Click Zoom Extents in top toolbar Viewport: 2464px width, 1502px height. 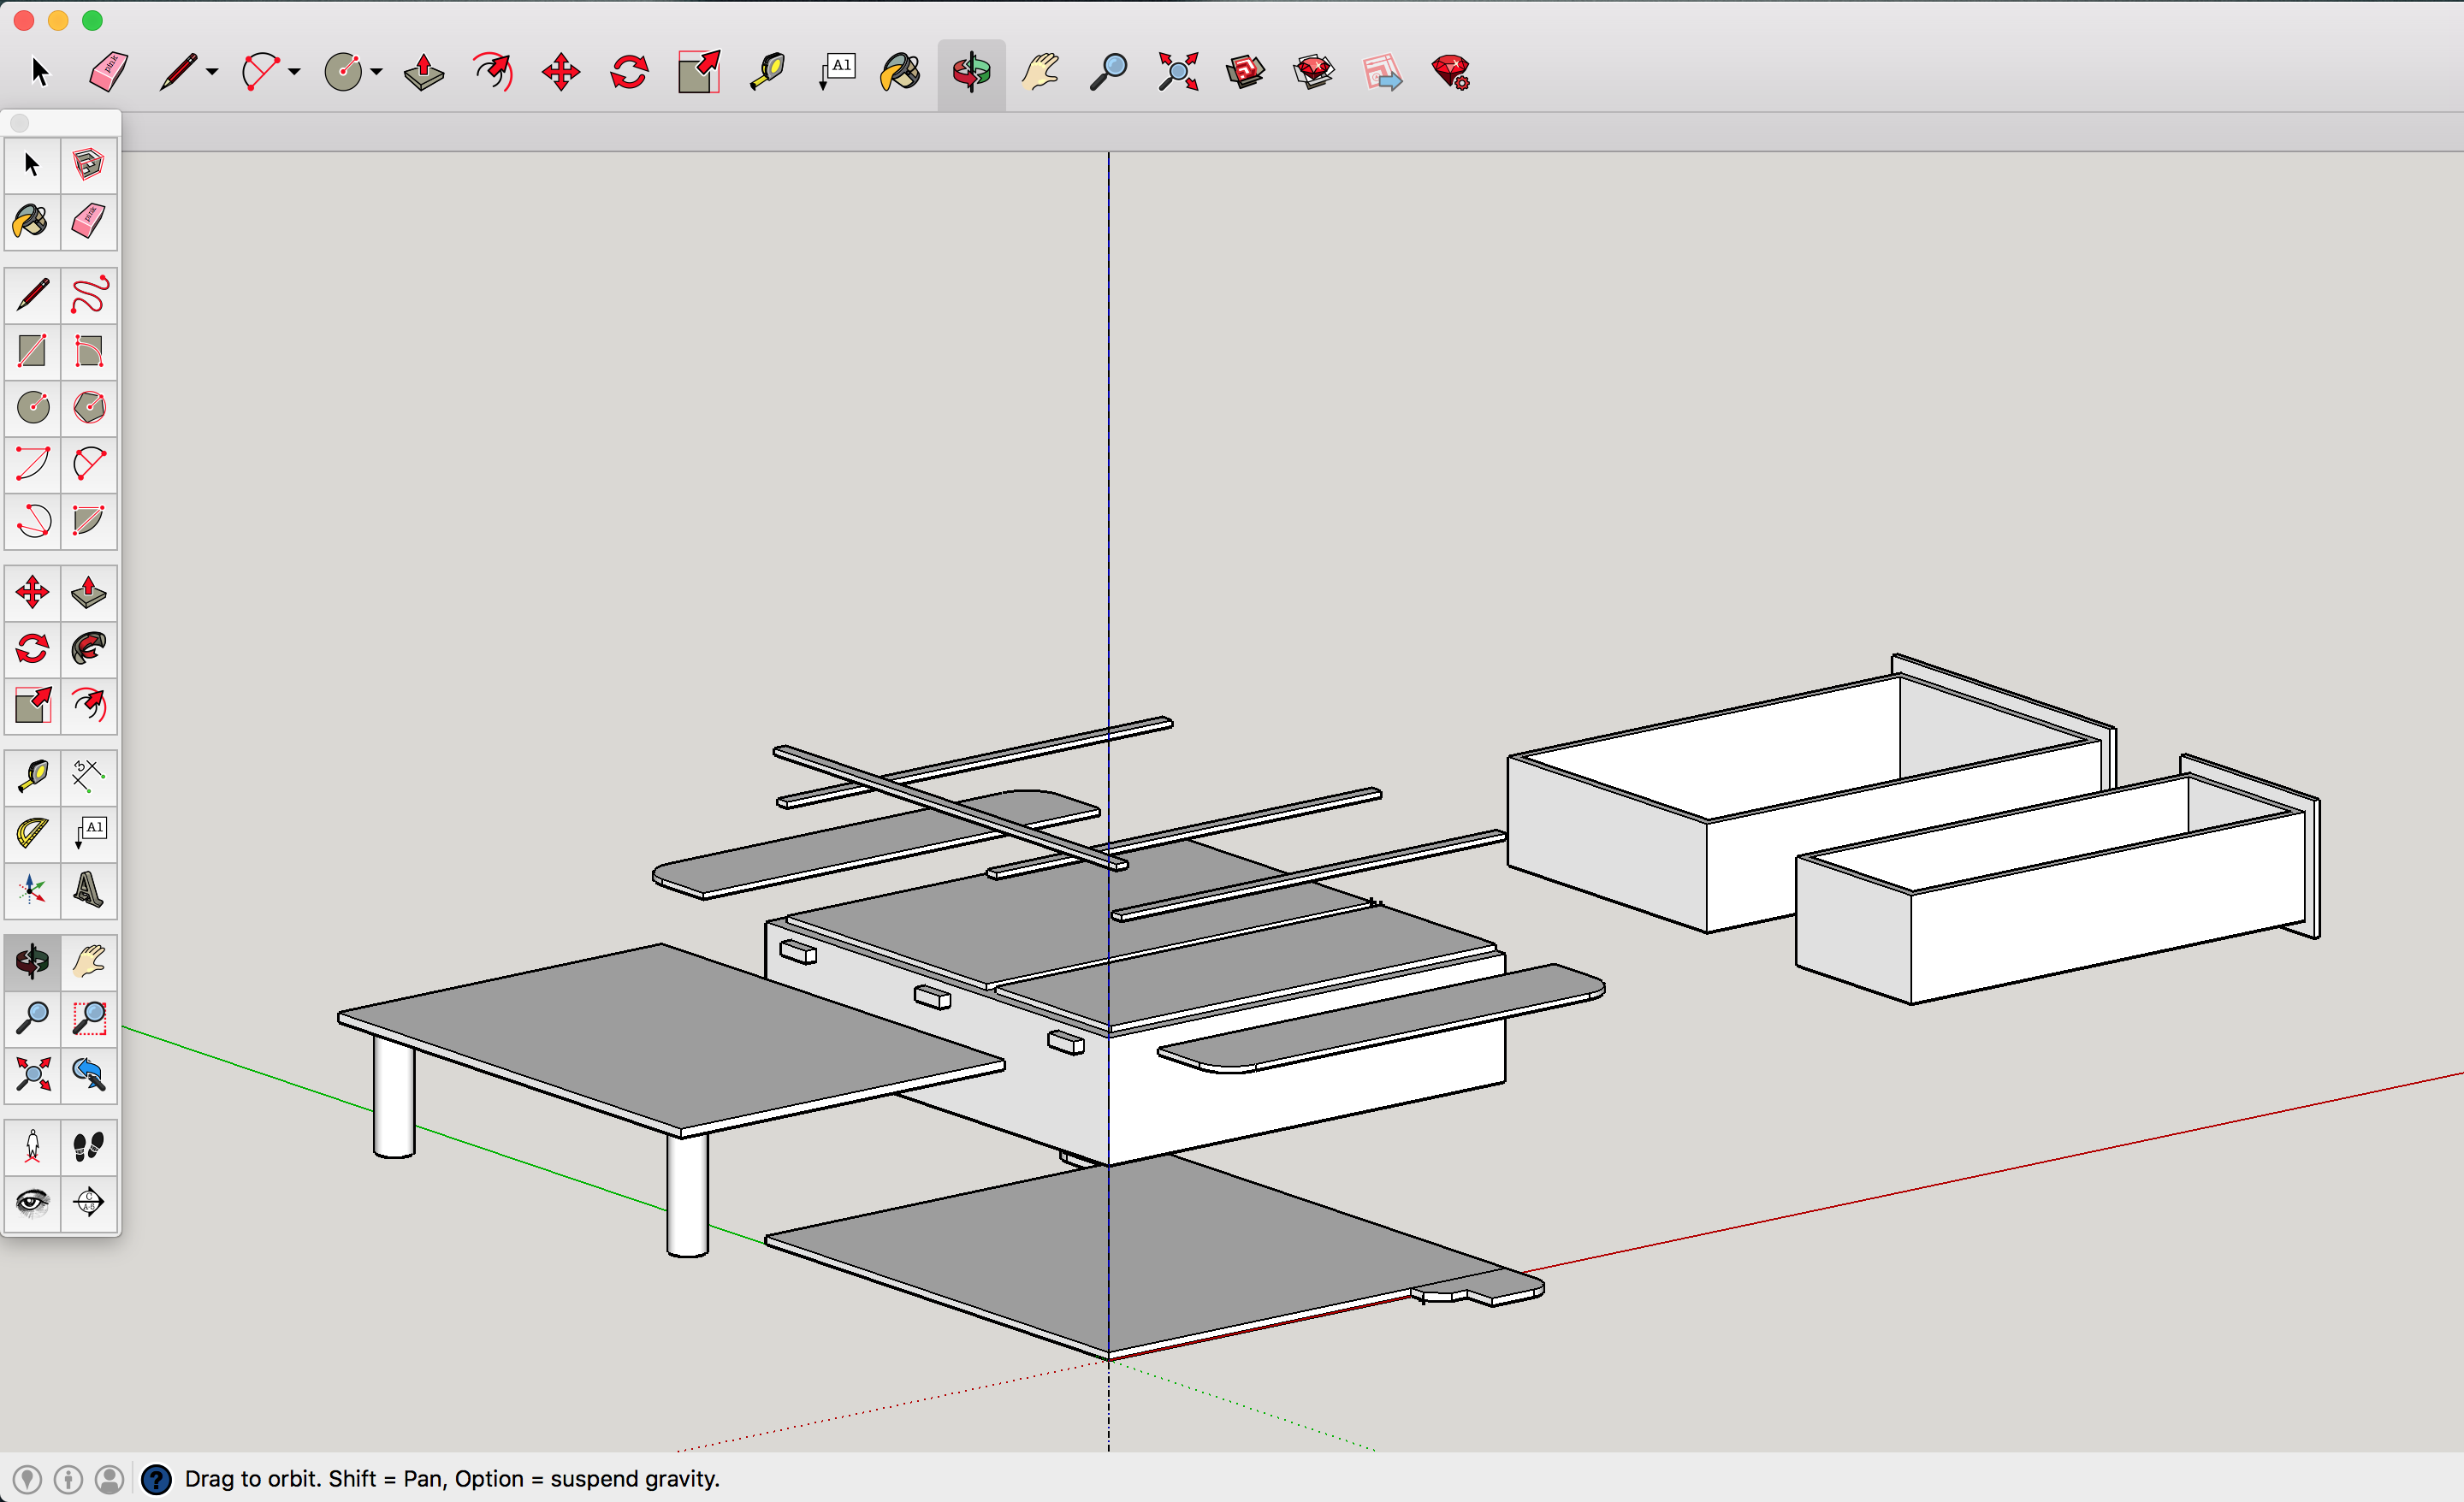(x=1178, y=72)
